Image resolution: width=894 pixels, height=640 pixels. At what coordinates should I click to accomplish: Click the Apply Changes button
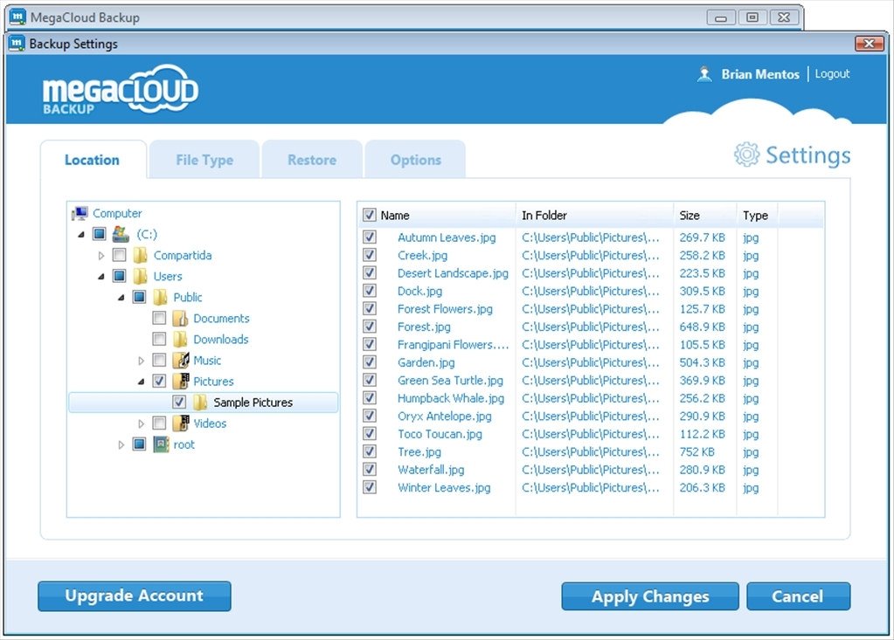point(650,596)
